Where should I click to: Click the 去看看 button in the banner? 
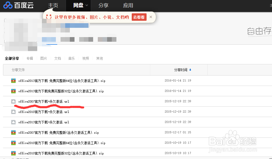tap(139, 17)
